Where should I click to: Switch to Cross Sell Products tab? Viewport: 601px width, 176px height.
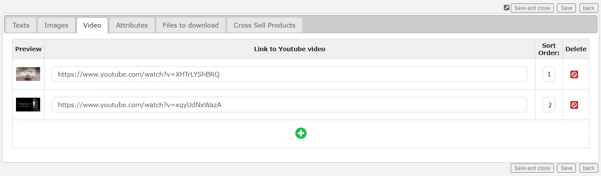[x=264, y=25]
